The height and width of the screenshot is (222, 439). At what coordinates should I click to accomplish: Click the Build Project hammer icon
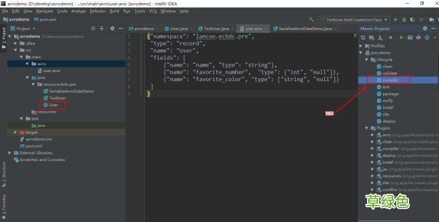tap(311, 20)
